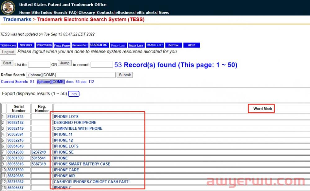Image resolution: width=310 pixels, height=191 pixels.
Task: Focus the List At input field
Action: pyautogui.click(x=39, y=65)
